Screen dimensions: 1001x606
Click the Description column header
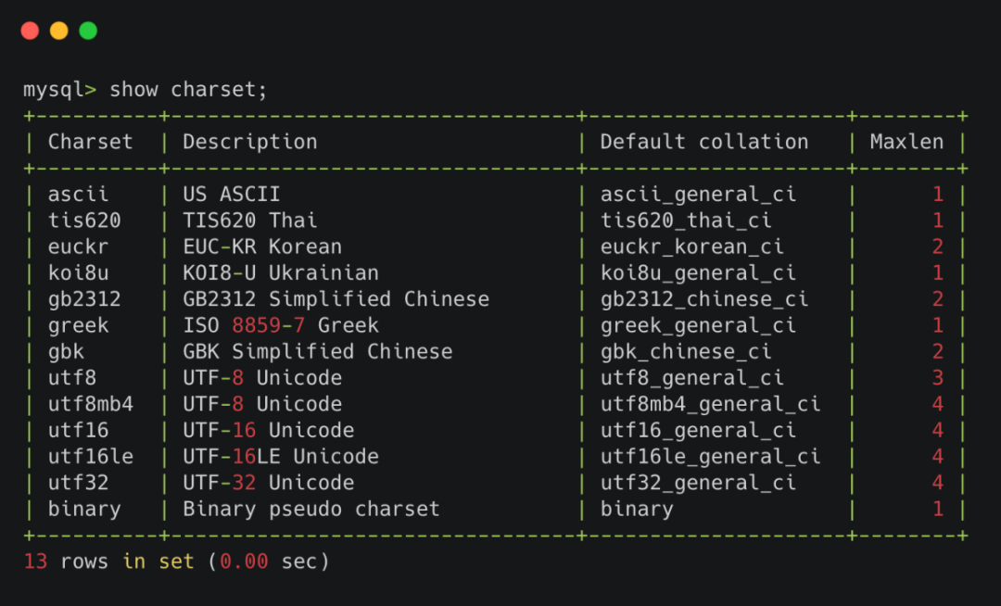click(249, 142)
